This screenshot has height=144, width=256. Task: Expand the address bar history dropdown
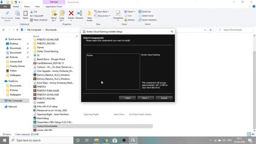[x=205, y=30]
